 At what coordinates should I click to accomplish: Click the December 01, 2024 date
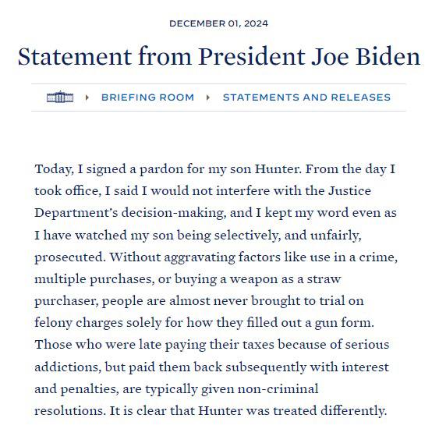tap(219, 23)
